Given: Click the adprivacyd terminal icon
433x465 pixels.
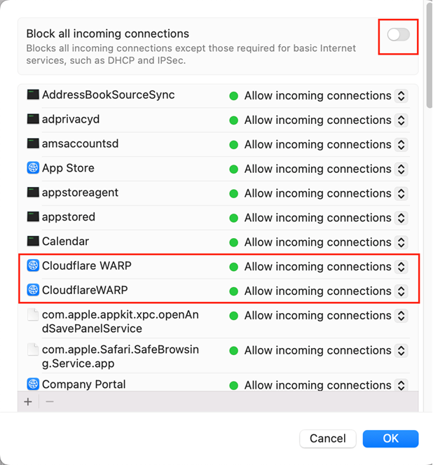Looking at the screenshot, I should click(33, 119).
